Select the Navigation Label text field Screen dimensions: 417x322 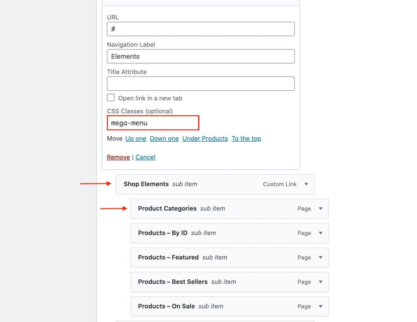[x=200, y=56]
